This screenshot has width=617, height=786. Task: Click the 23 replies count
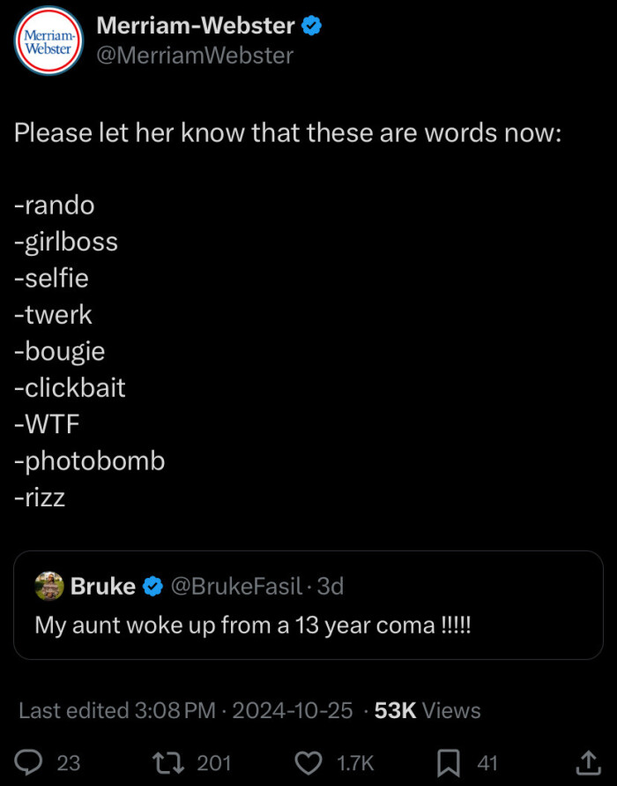tap(68, 762)
